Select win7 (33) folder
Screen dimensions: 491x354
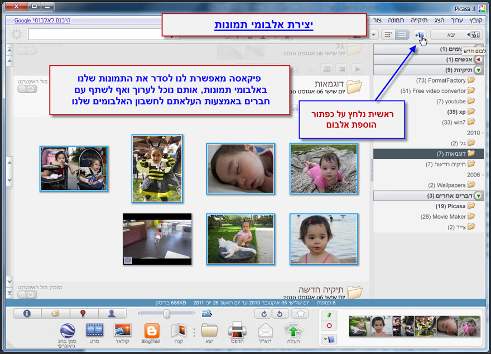tap(459, 122)
